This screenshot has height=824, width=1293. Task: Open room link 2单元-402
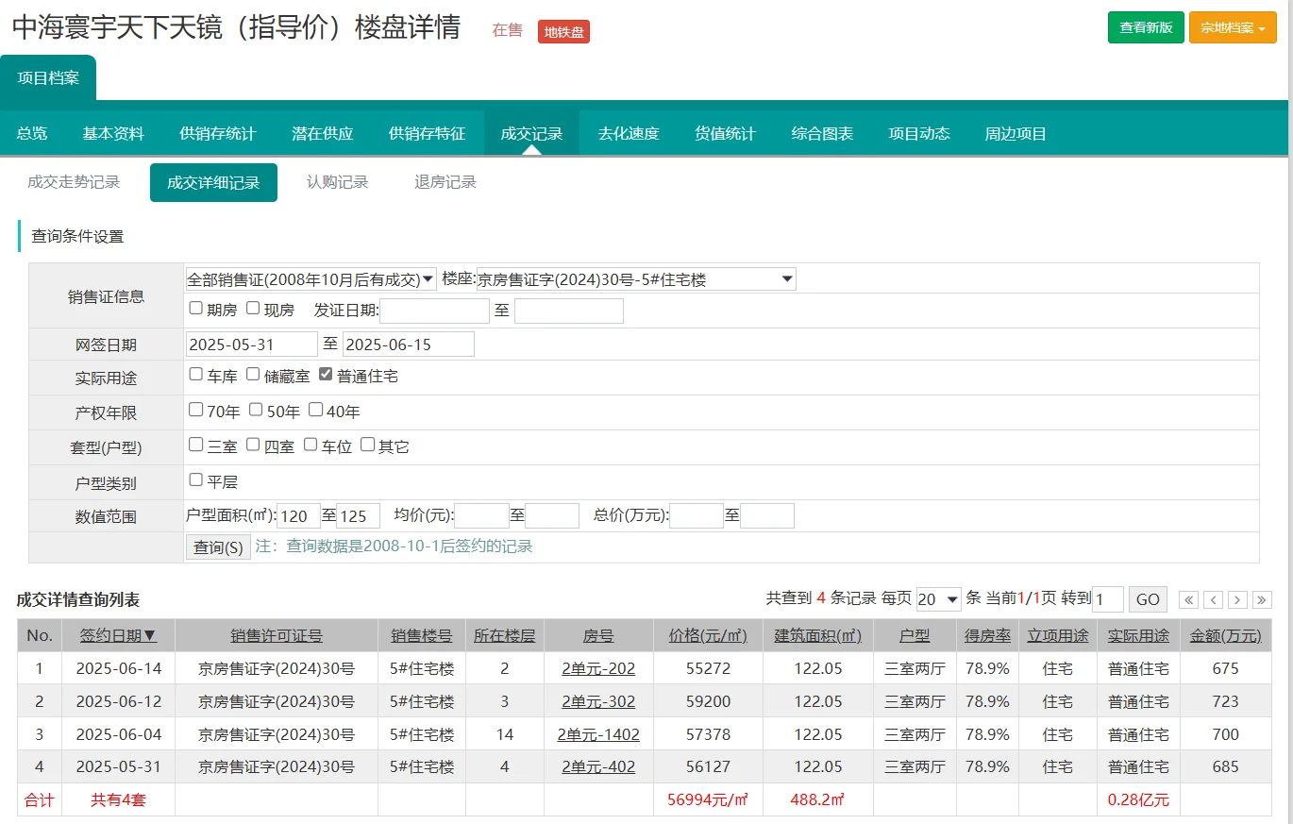tap(598, 767)
